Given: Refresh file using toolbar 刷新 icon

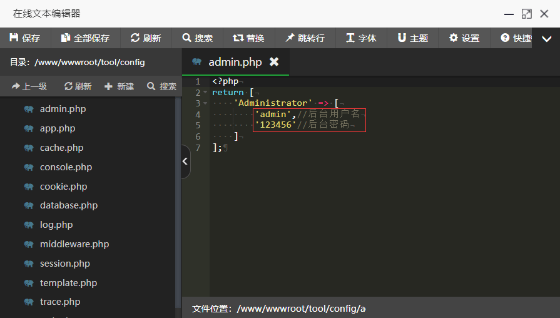Looking at the screenshot, I should click(x=135, y=38).
